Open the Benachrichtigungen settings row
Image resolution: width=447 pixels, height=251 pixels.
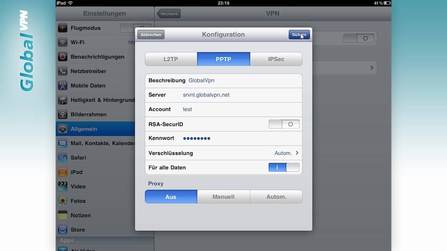95,56
